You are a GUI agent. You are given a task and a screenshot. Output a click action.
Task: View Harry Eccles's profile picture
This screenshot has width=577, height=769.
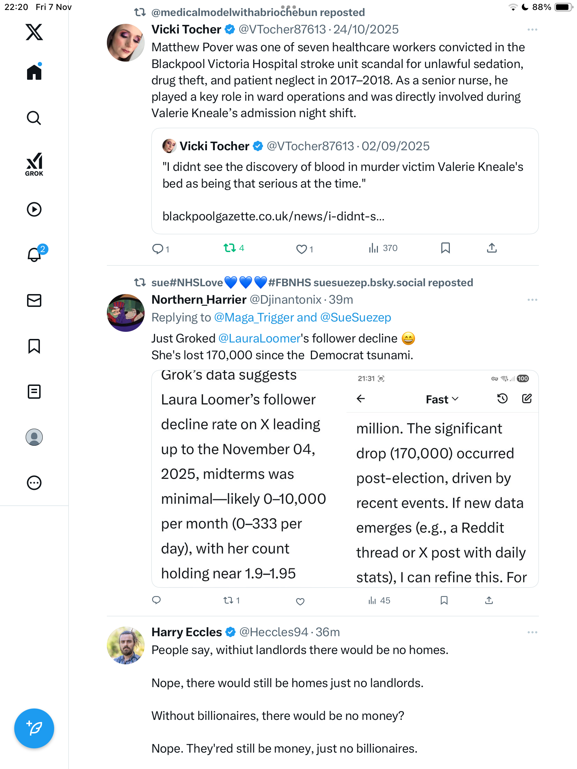(126, 645)
